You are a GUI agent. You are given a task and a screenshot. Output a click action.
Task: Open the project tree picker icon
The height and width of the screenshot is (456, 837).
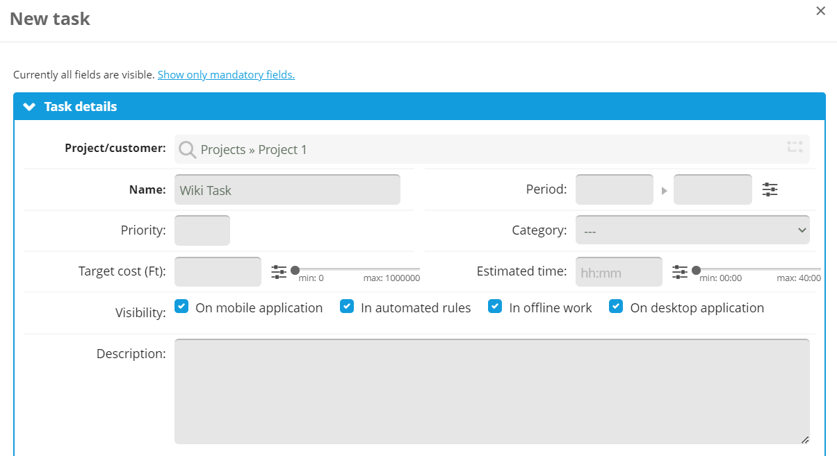tap(795, 147)
